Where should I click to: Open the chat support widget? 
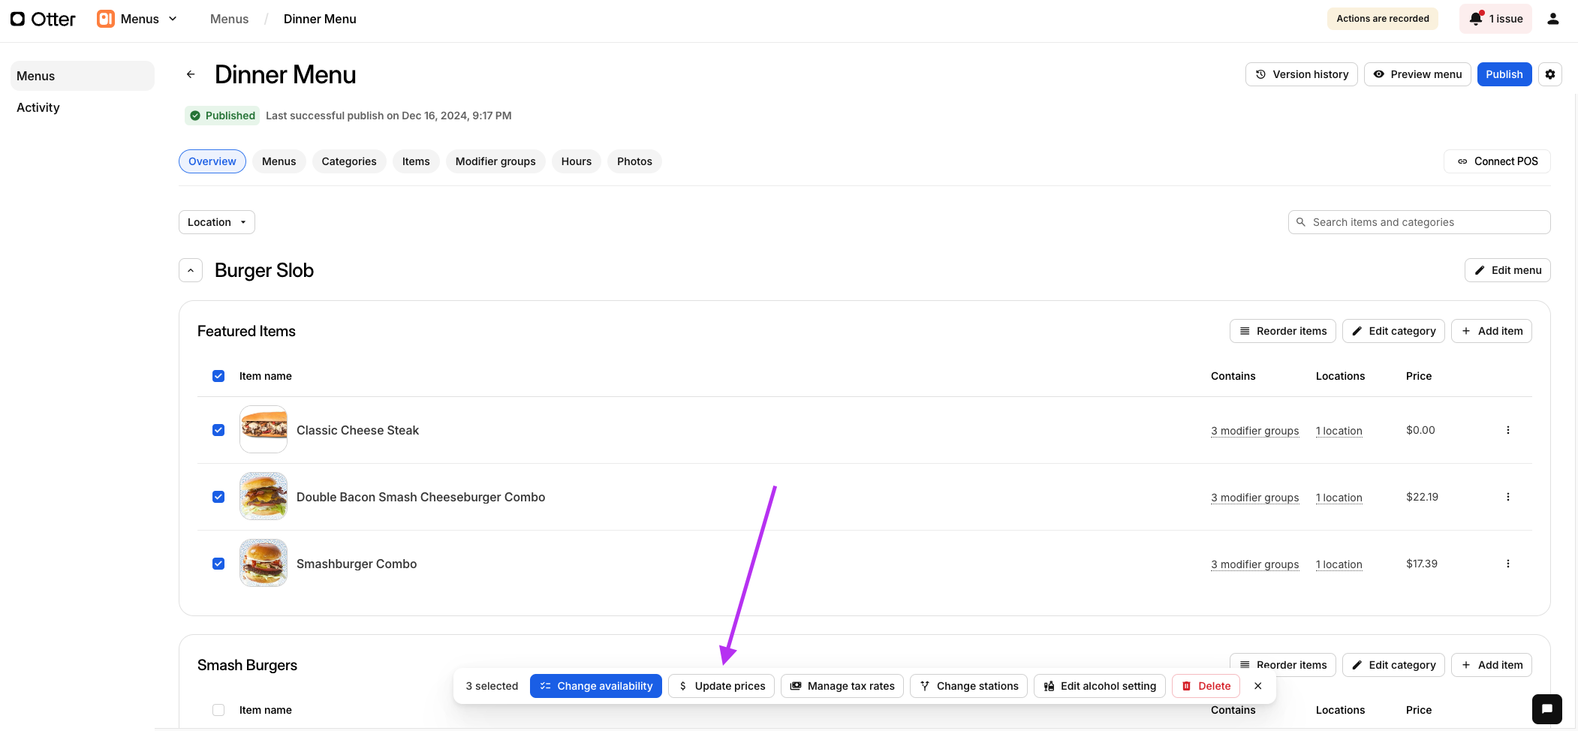pos(1547,709)
